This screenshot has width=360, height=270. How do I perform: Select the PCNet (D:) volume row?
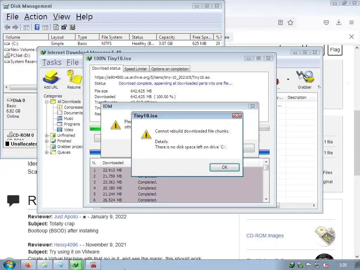[x=20, y=56]
